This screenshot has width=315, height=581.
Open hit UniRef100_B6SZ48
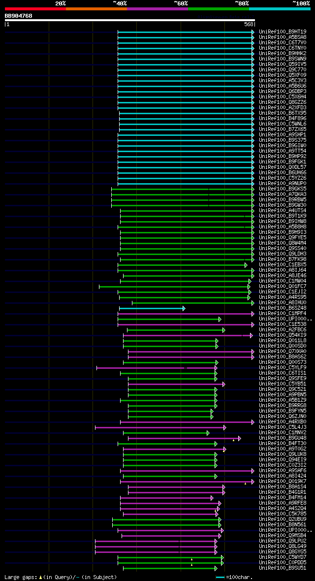click(x=283, y=308)
